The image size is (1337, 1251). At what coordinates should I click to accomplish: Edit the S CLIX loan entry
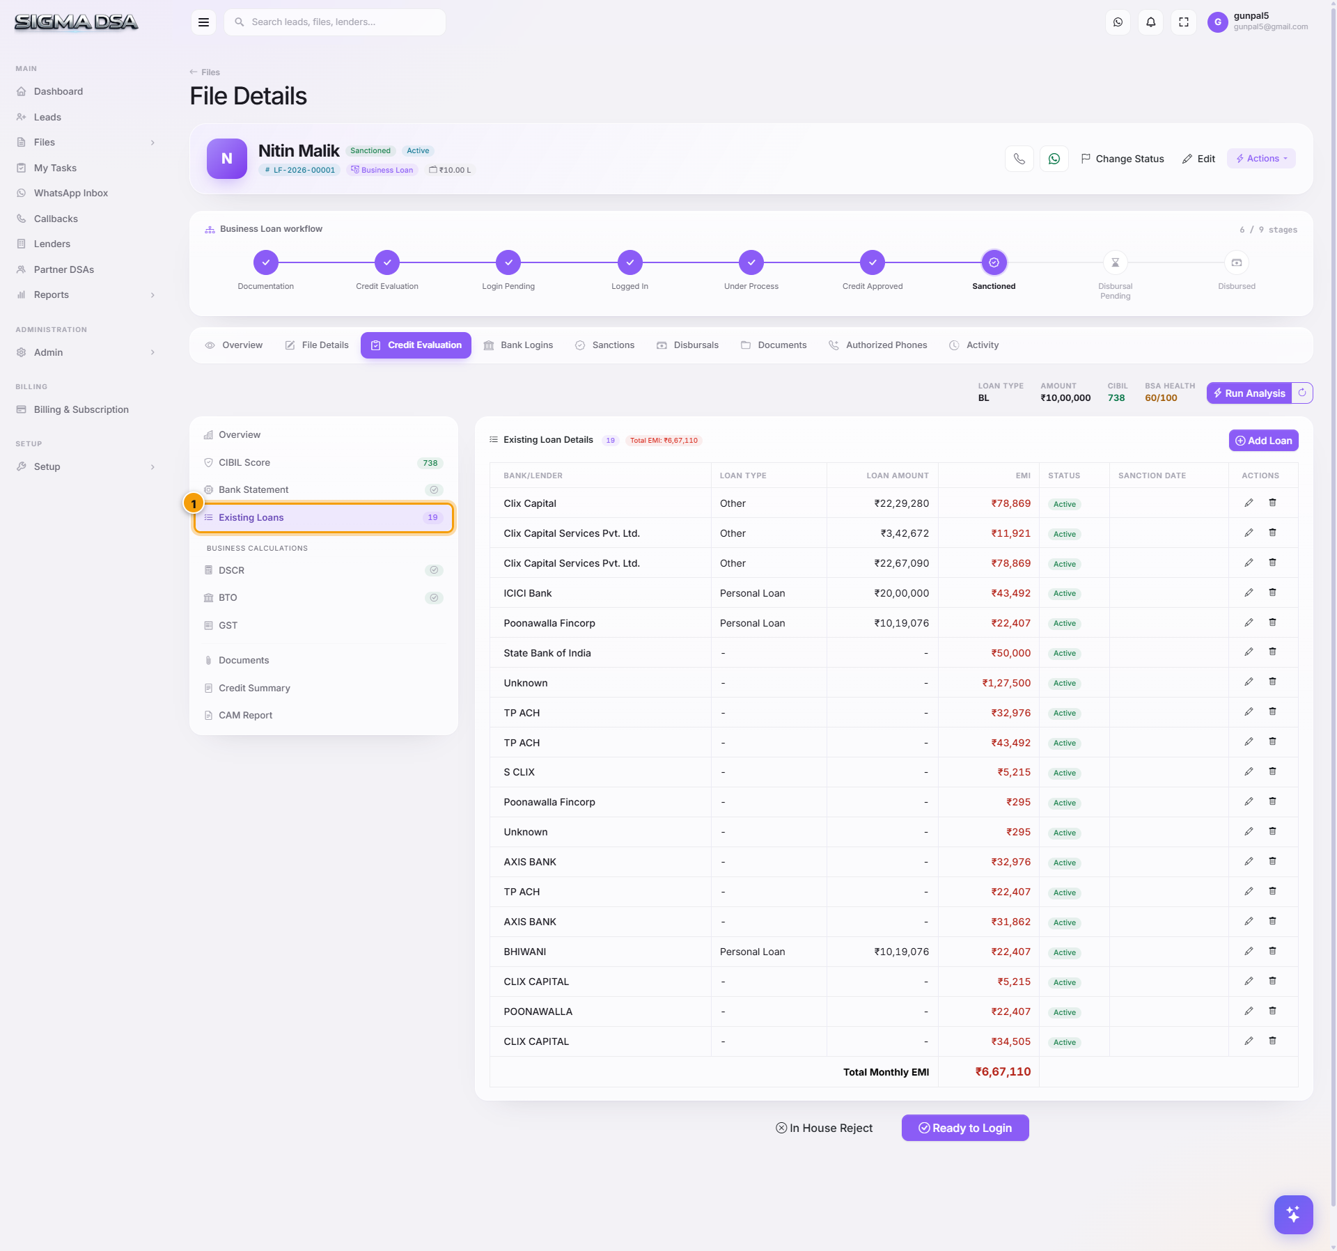point(1249,771)
